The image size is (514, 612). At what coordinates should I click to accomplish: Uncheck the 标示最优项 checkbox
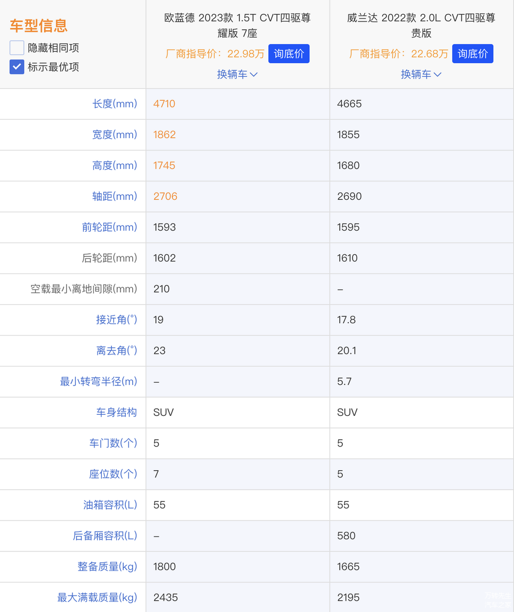17,67
